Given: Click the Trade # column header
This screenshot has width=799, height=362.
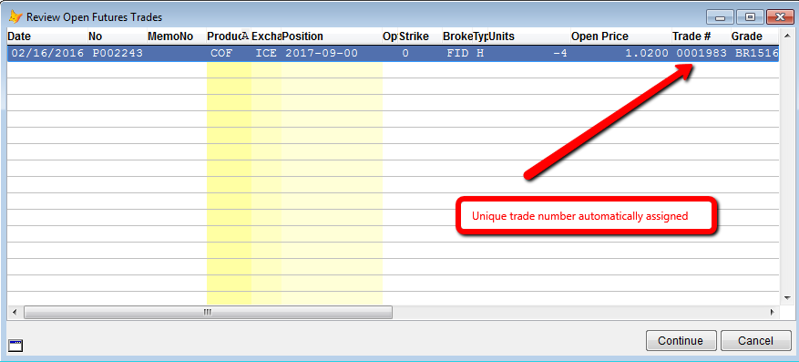Looking at the screenshot, I should click(x=701, y=36).
